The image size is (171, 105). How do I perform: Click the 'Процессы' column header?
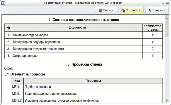(93, 81)
